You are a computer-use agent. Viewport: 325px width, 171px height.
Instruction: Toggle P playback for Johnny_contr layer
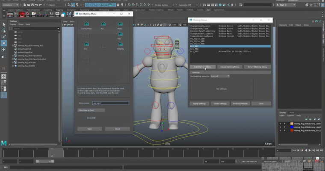pyautogui.click(x=284, y=124)
